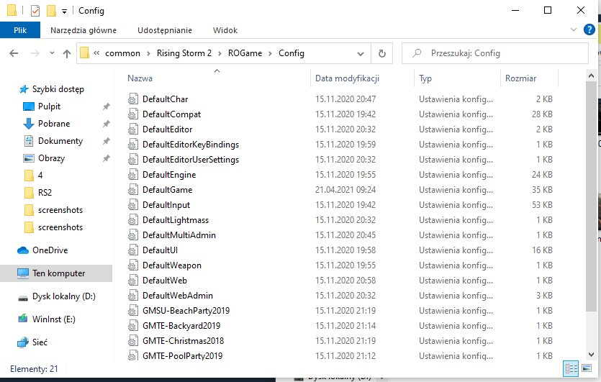The height and width of the screenshot is (382, 601).
Task: Click the GMSU-BeachParty2019 file icon
Action: [132, 310]
